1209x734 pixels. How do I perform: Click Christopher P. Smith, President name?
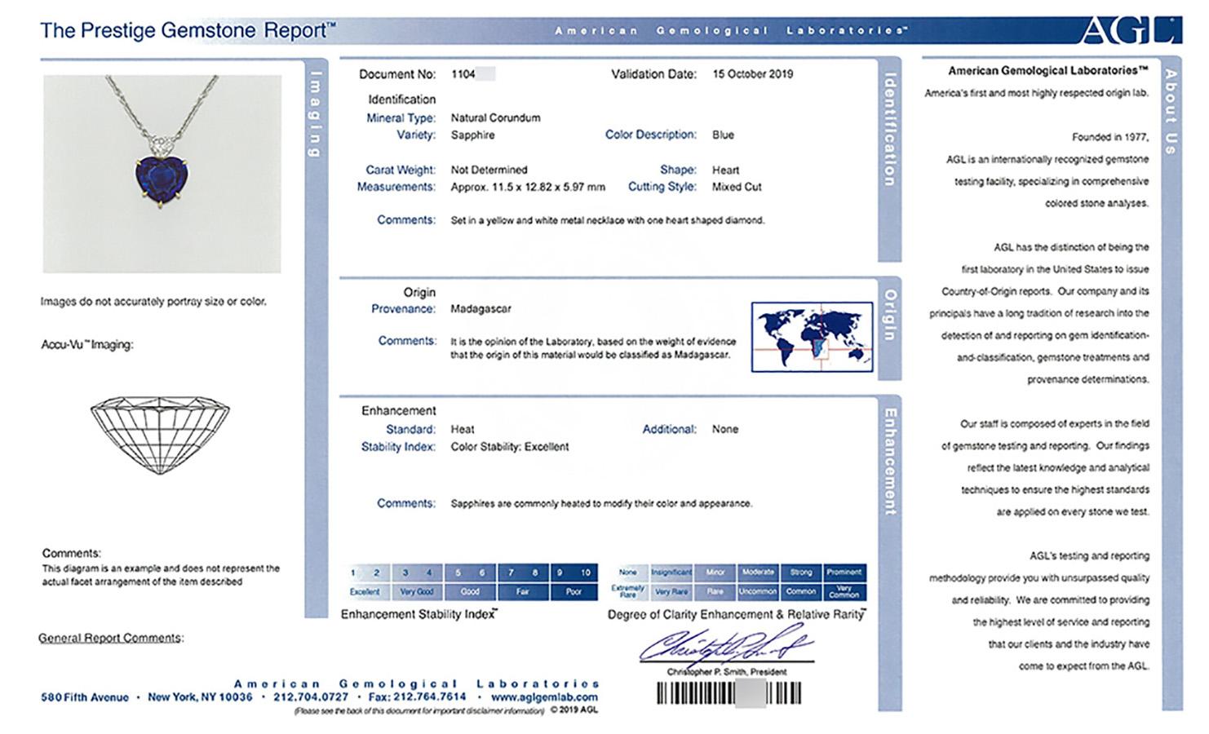coord(726,672)
